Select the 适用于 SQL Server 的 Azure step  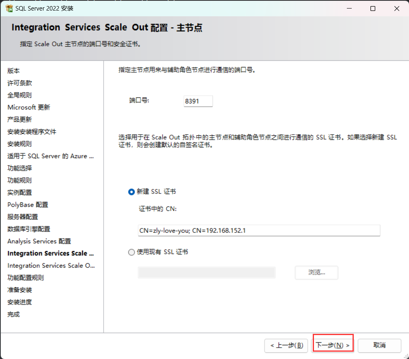pos(51,156)
